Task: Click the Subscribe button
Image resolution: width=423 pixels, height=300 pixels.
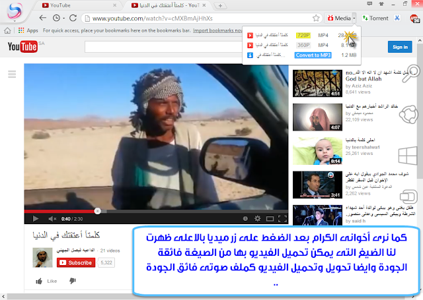Action: click(76, 262)
